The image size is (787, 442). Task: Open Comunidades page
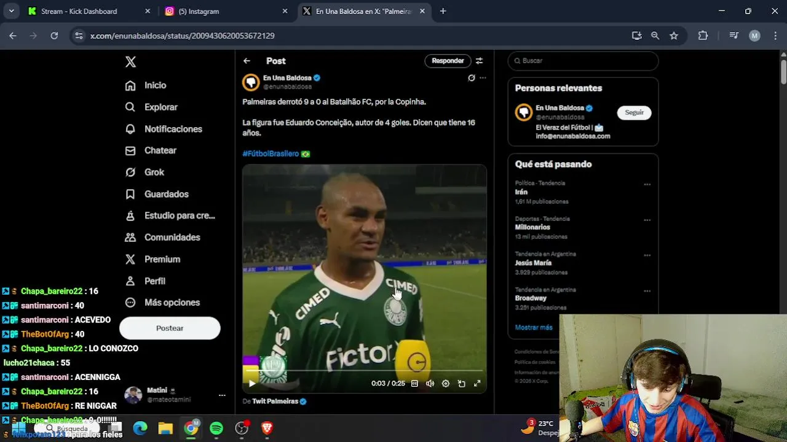click(x=163, y=238)
